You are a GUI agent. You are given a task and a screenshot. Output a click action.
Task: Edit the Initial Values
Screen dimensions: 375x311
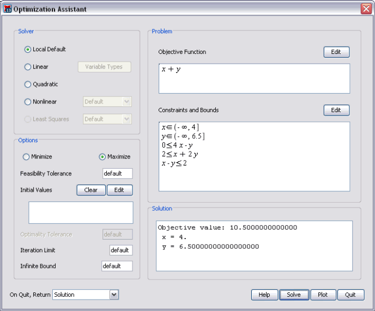click(119, 190)
